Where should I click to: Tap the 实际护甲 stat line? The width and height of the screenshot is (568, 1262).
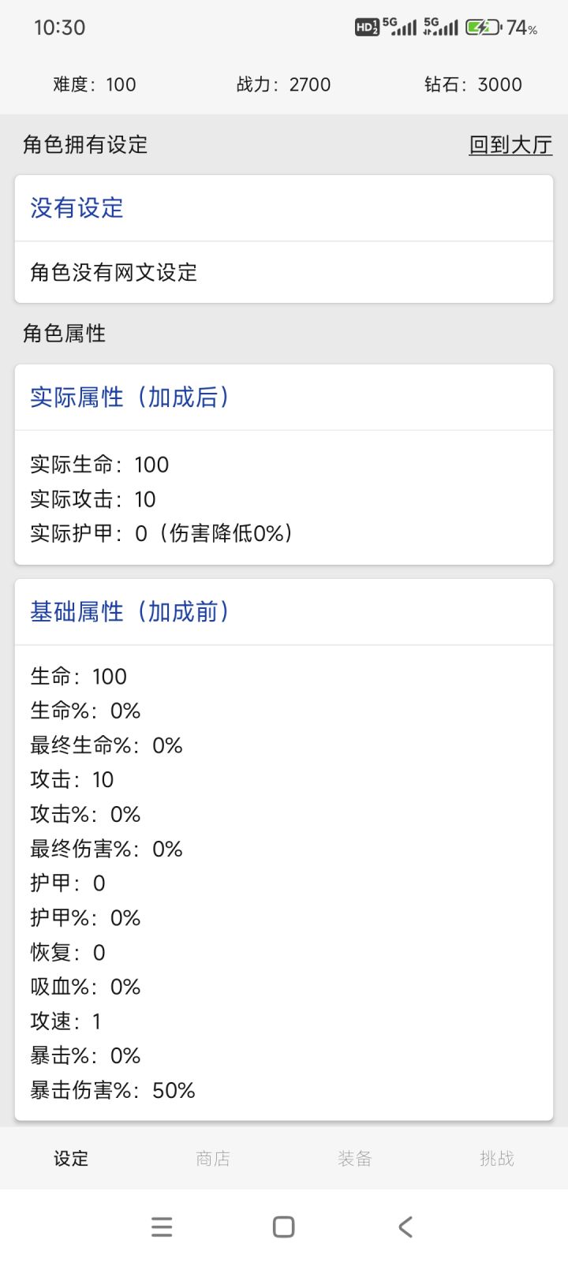tap(162, 533)
